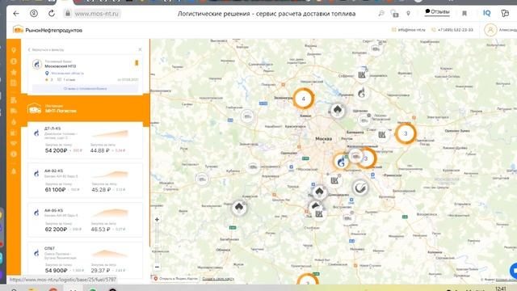Open the ДТ-Л-К5 fuel card
517x291 pixels.
[85, 141]
